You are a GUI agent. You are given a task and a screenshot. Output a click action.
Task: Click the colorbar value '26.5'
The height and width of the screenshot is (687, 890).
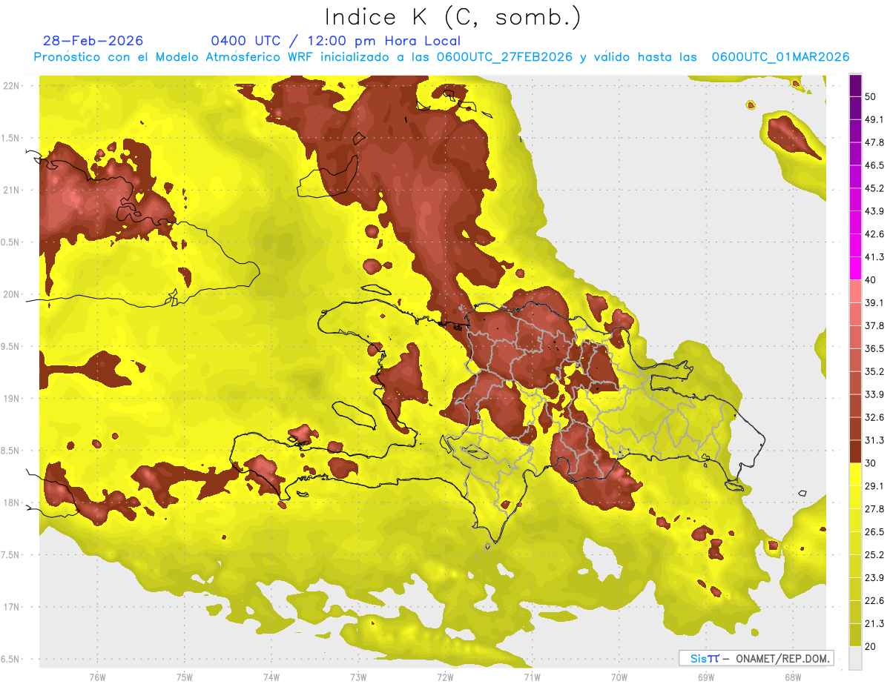(874, 532)
